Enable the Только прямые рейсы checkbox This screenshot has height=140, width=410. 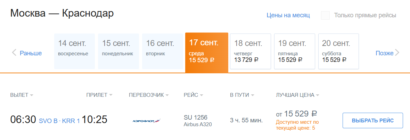point(325,15)
